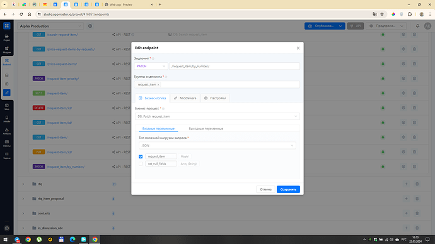
Task: Expand the rfq folder
Action: pos(23,184)
